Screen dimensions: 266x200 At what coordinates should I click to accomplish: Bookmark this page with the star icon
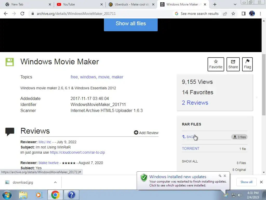click(233, 14)
